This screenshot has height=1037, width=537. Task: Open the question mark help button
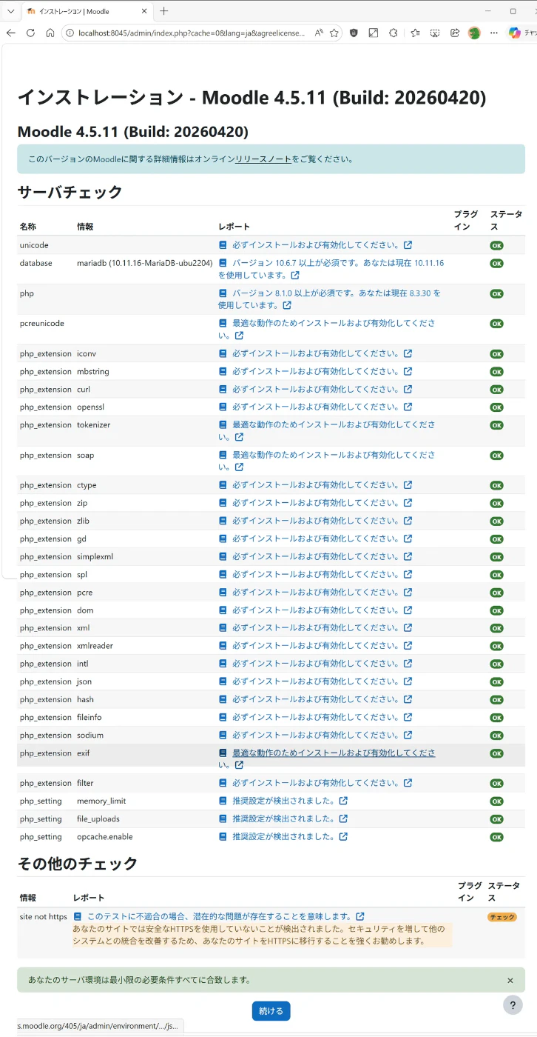[513, 1005]
